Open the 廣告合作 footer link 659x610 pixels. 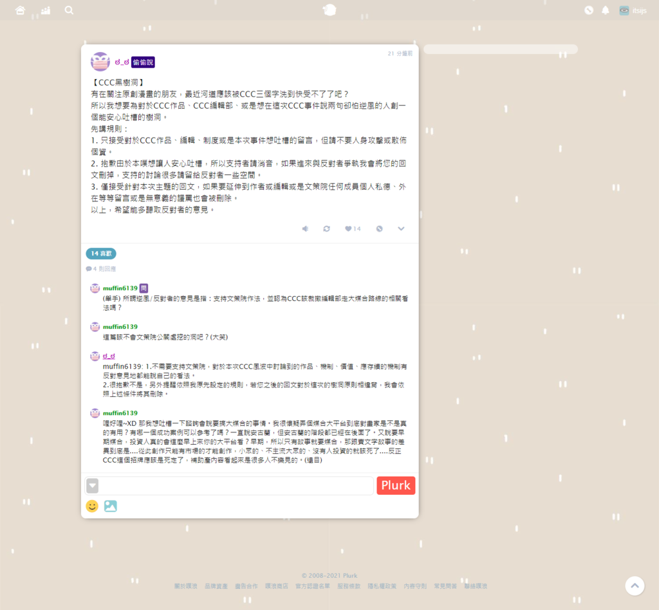[x=246, y=586]
